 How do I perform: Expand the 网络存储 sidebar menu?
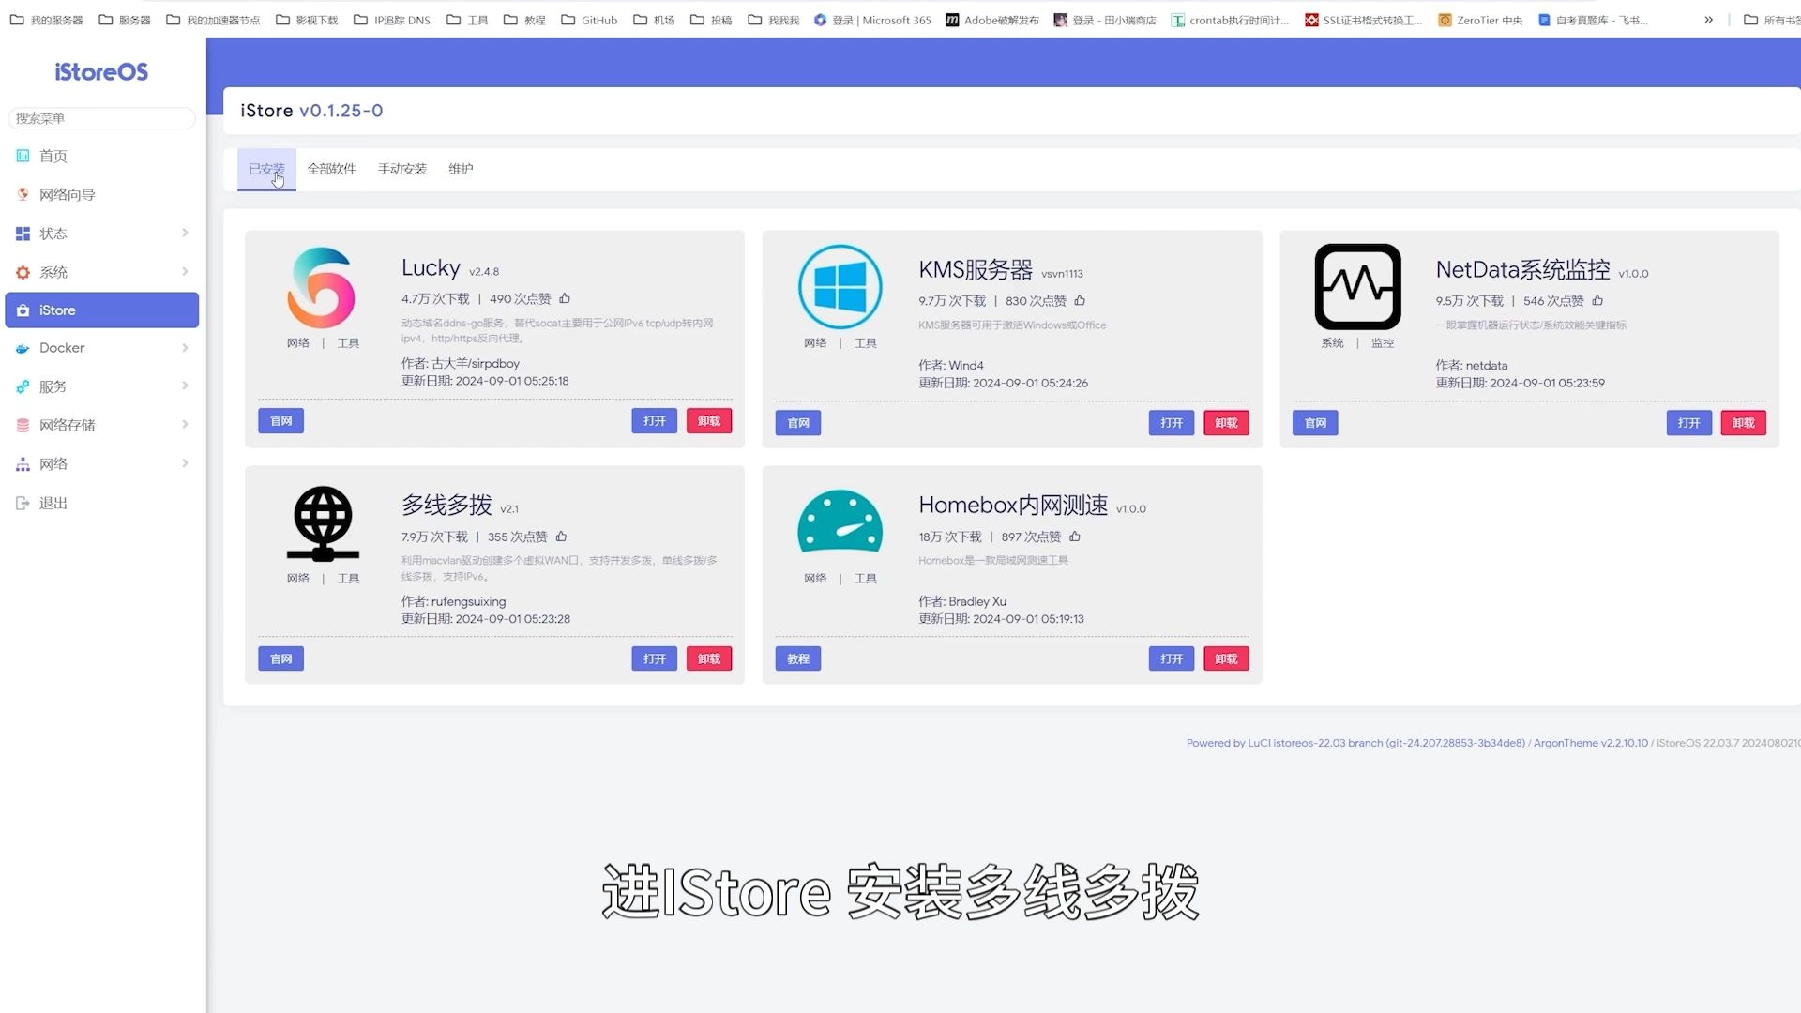(x=185, y=424)
